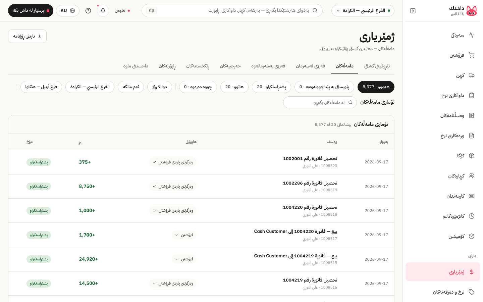Select هەموو 8,577 filter chip

tap(376, 87)
